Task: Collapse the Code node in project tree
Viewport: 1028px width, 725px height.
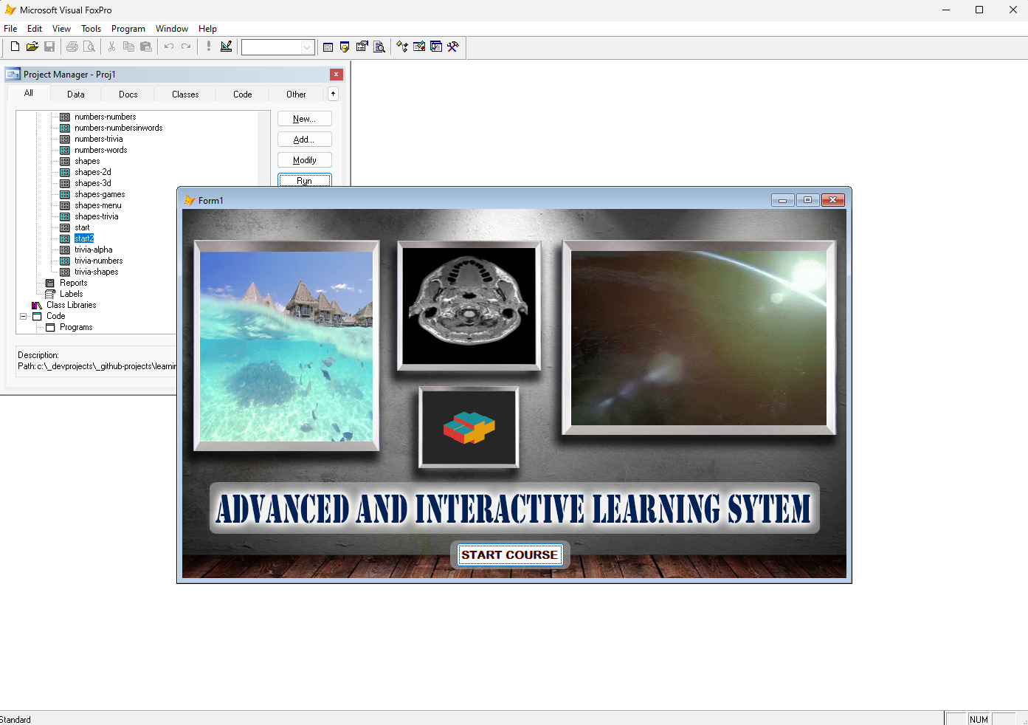Action: coord(24,316)
